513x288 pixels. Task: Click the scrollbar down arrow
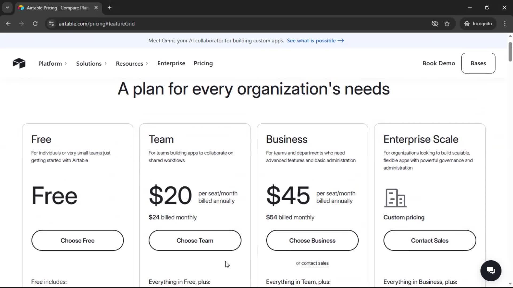click(x=510, y=284)
